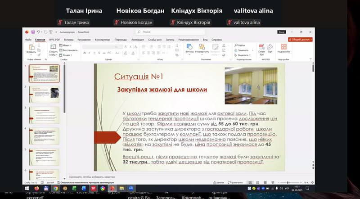Screen dimensions: 360x199
Task: Toggle Примечания (Comments) pane in status bar
Action: pos(235,182)
